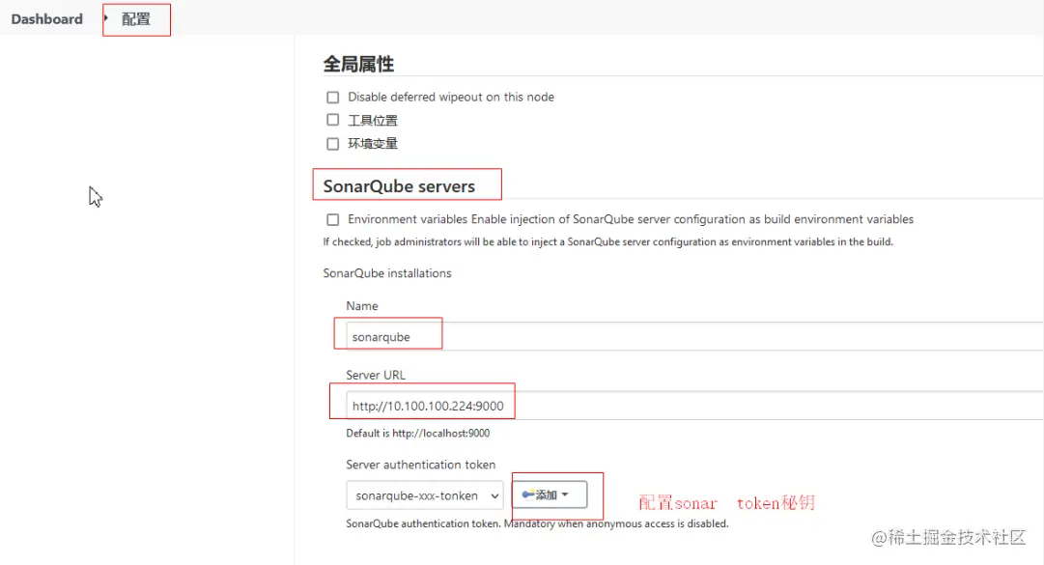The width and height of the screenshot is (1044, 565).
Task: Open the 配置 breadcrumb item
Action: [x=136, y=19]
